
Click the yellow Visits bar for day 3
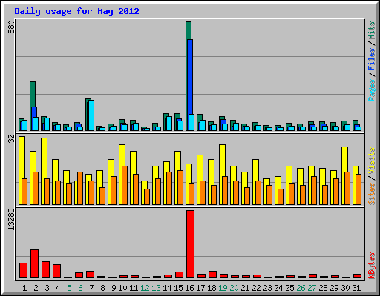coord(44,158)
